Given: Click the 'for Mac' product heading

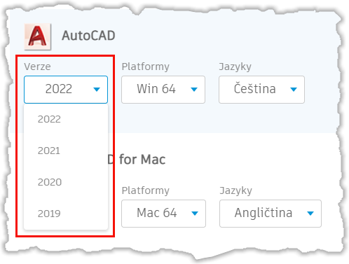Looking at the screenshot, I should click(142, 160).
